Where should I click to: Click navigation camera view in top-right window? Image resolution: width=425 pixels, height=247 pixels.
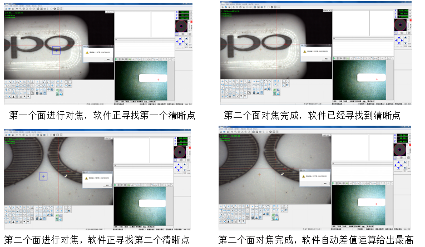pos(359,80)
